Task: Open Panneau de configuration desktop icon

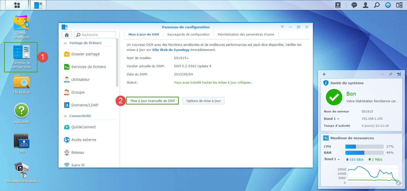Action: coord(21,57)
